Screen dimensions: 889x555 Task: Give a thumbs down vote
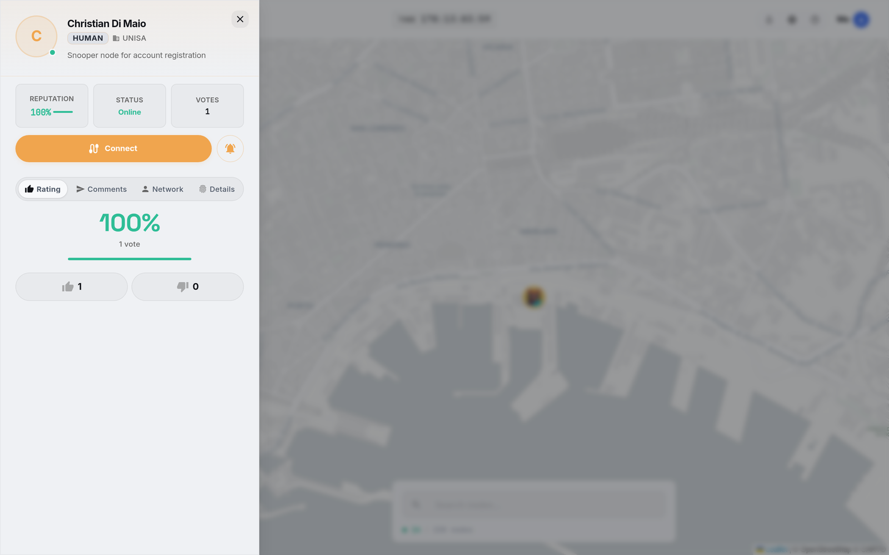(188, 287)
